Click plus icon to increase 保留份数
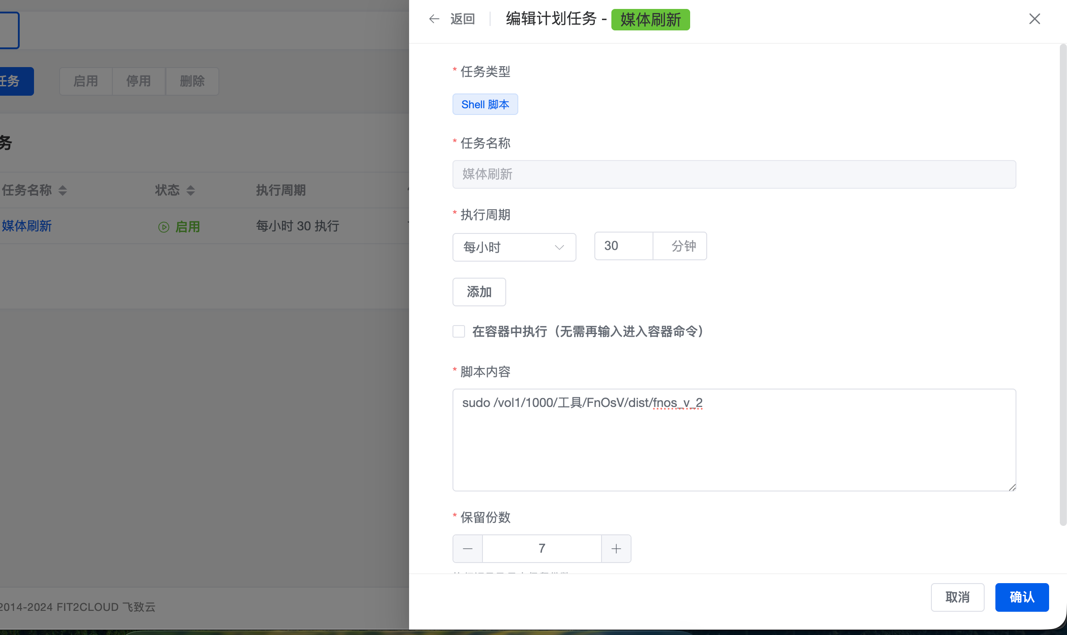The image size is (1067, 635). pyautogui.click(x=616, y=549)
